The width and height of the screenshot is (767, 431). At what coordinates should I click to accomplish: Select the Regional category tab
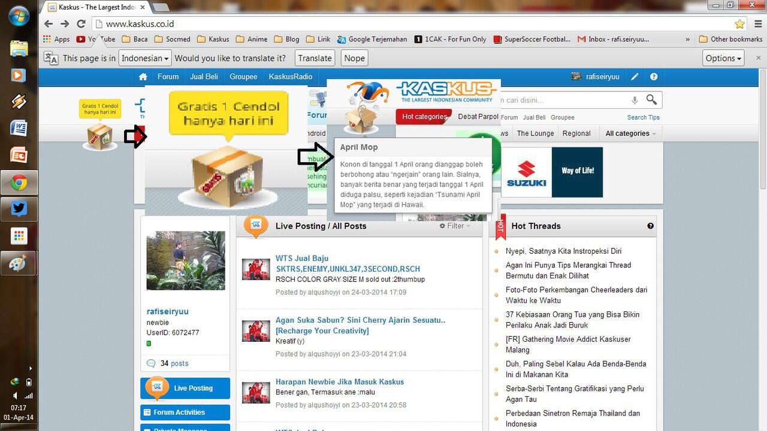[576, 133]
